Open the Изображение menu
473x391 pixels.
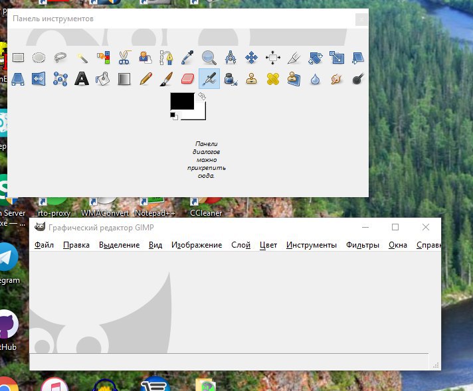click(197, 245)
